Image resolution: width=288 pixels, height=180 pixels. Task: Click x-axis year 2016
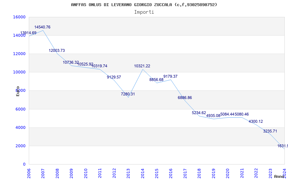click(171, 173)
